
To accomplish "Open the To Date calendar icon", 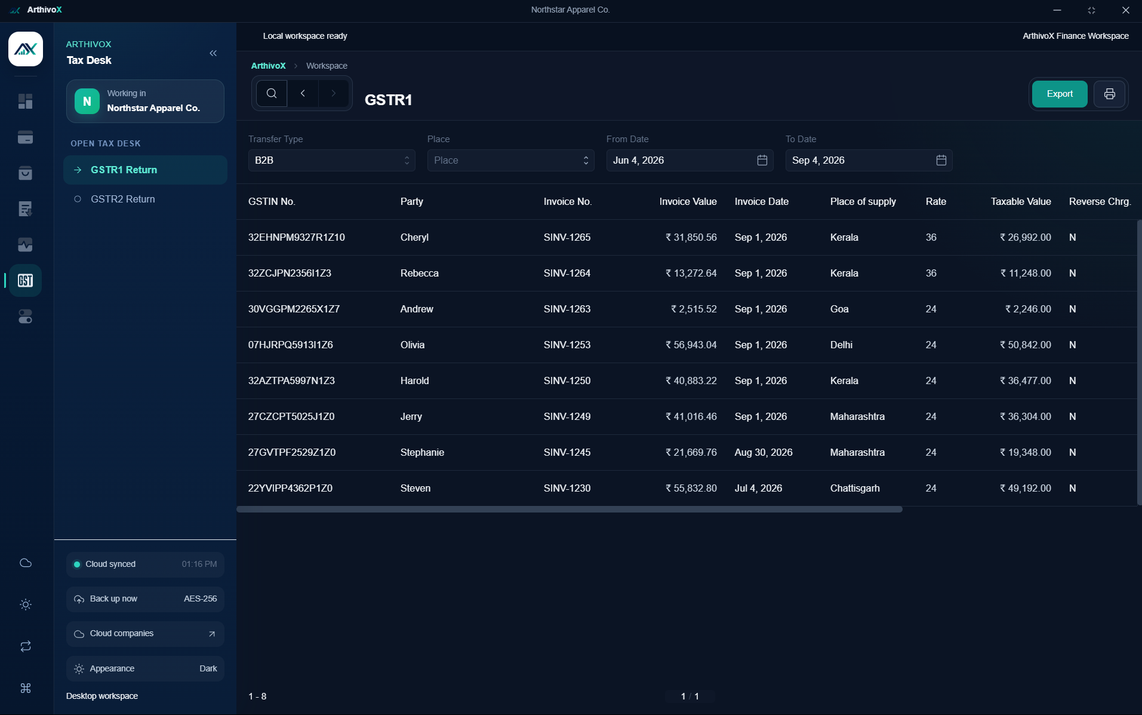I will click(941, 160).
